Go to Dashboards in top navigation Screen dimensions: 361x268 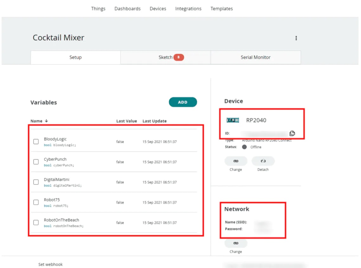(x=127, y=9)
